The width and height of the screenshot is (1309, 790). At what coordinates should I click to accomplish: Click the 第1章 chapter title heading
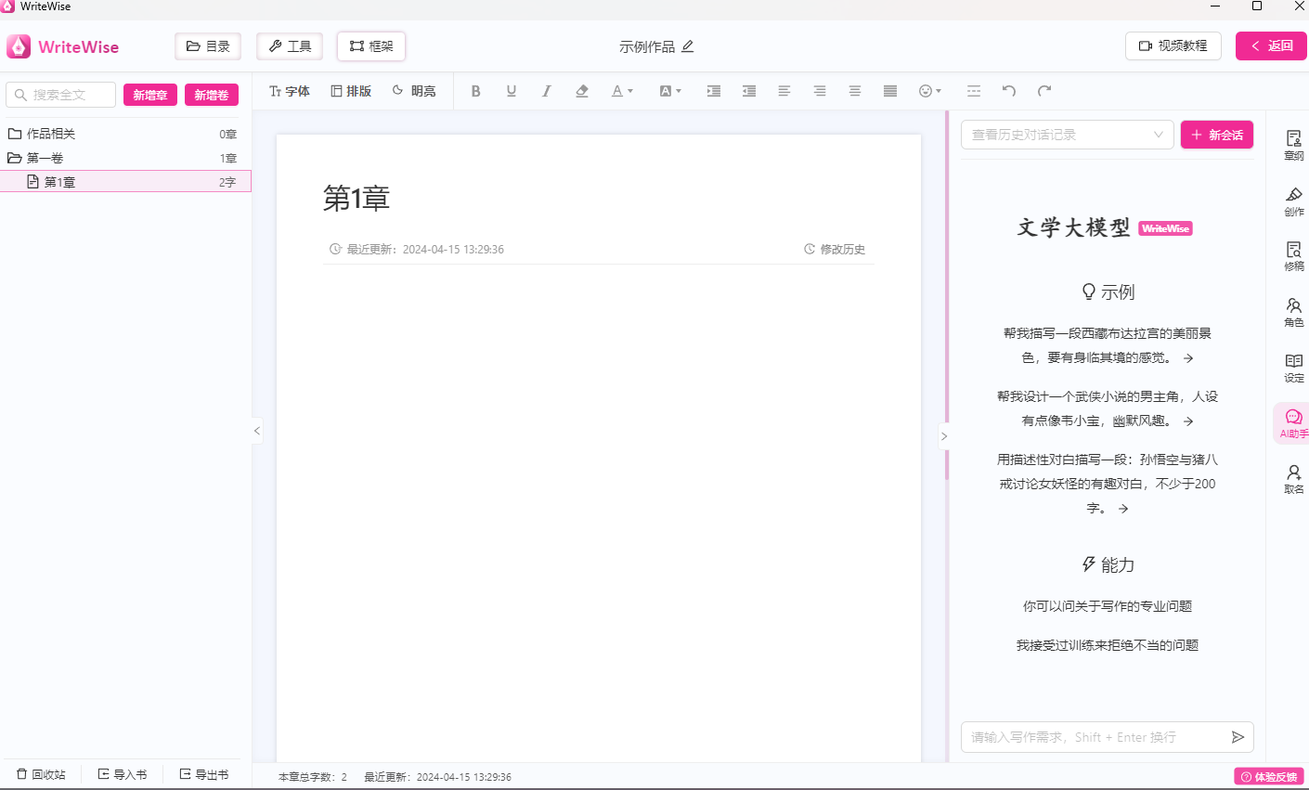356,198
